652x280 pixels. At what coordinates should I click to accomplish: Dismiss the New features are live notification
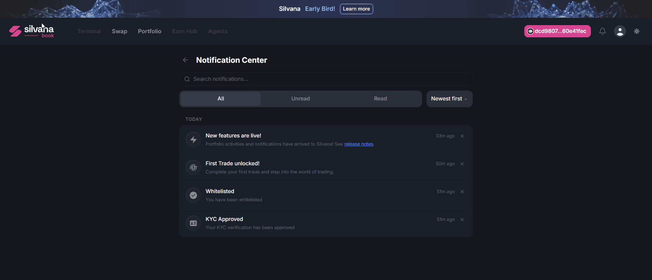pyautogui.click(x=462, y=136)
